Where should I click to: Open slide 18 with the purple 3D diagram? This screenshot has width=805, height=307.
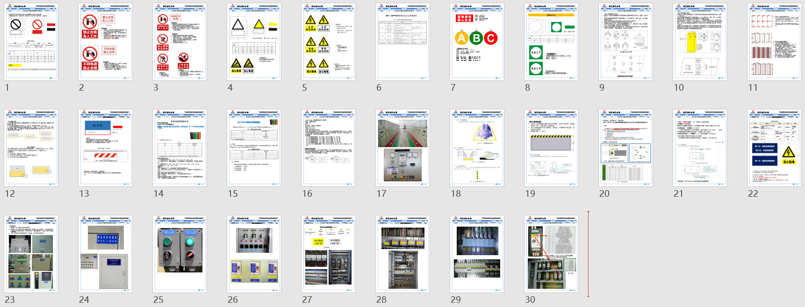477,148
